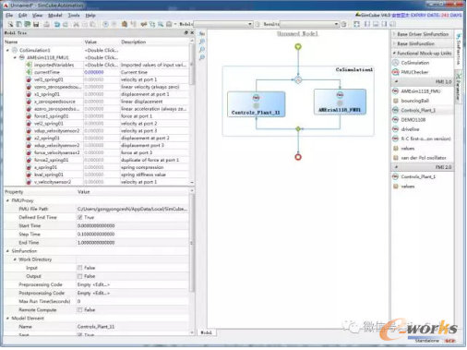Open the Results dropdown in the toolbar
This screenshot has height=350, width=467.
pyautogui.click(x=309, y=24)
